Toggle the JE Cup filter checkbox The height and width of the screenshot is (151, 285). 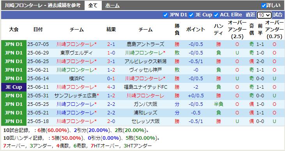click(191, 15)
